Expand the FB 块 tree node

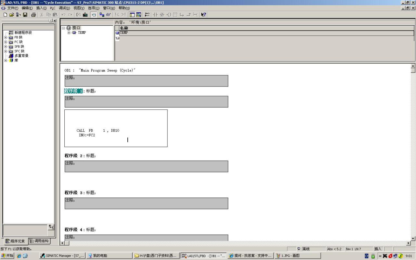click(6, 37)
